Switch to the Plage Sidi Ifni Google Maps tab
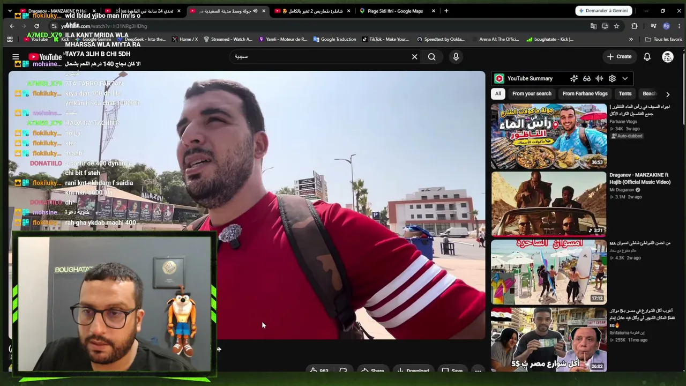Screen dimensions: 686x386 coord(395,11)
